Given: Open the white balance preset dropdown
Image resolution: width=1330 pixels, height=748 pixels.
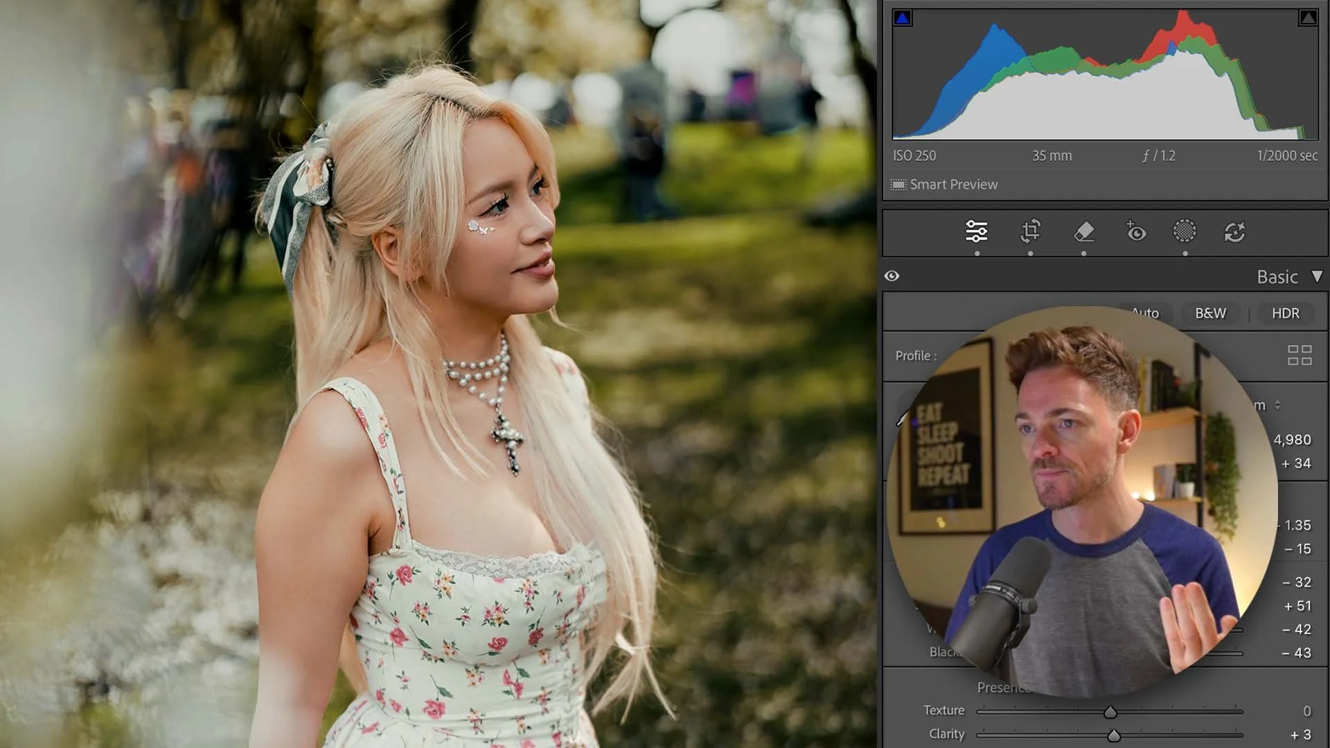Looking at the screenshot, I should pyautogui.click(x=1277, y=405).
